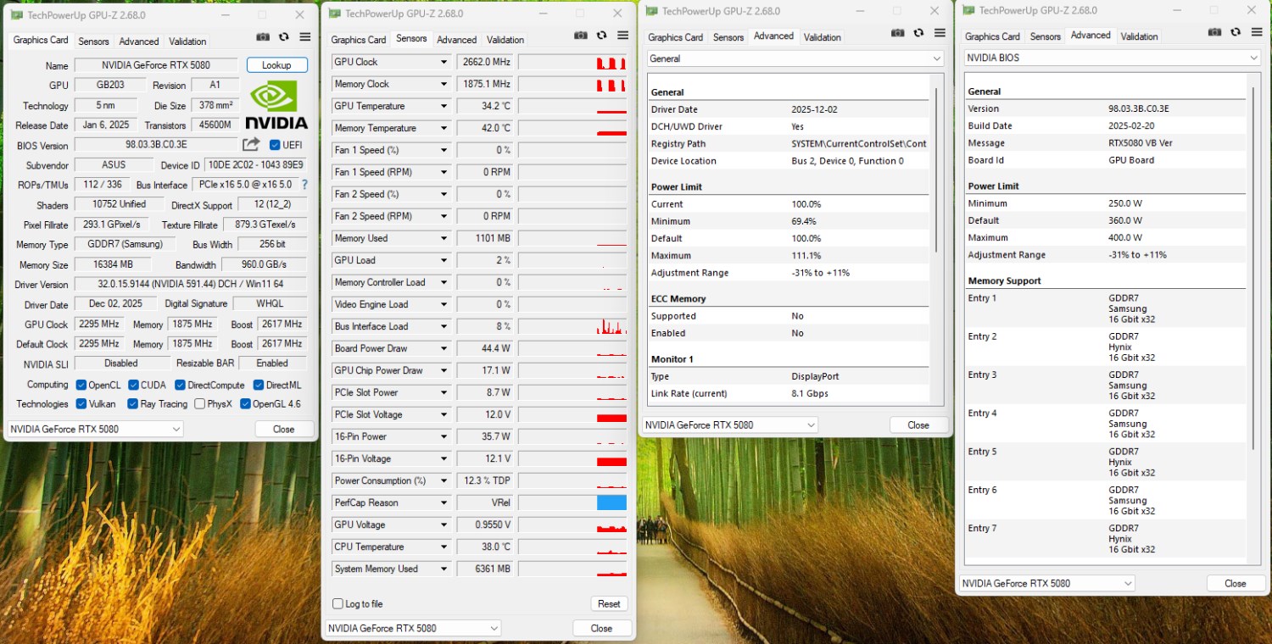Open the GPU selector dropdown in the Graphics Card window
This screenshot has width=1272, height=644.
[95, 429]
